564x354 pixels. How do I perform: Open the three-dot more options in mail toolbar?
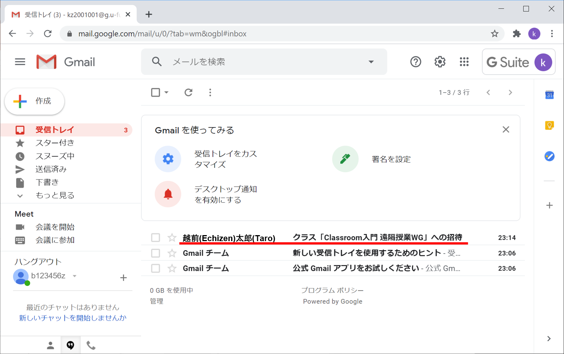(210, 93)
